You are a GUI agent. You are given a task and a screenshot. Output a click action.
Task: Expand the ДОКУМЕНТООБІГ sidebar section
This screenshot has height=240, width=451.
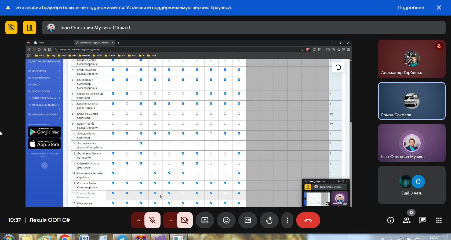44,91
